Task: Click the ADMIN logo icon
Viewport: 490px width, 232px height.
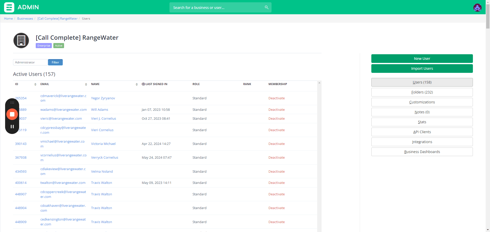Action: click(9, 7)
